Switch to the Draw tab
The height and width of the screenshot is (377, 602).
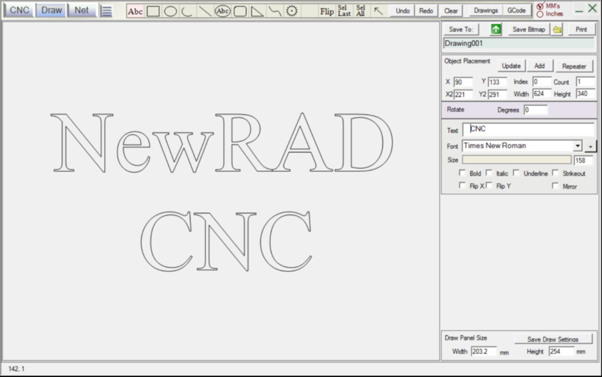[x=51, y=10]
